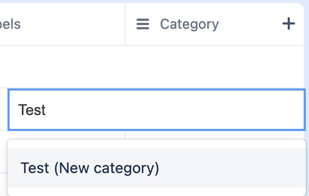The image size is (309, 196).
Task: Select the empty Category cell above the input
Action: [214, 67]
